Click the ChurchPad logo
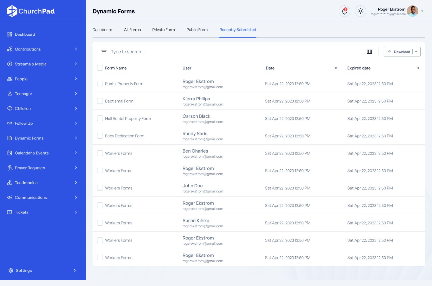 click(31, 11)
